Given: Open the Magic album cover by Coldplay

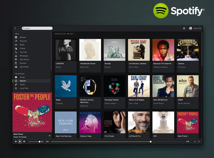Looking at the screenshot, I should coord(66,86).
